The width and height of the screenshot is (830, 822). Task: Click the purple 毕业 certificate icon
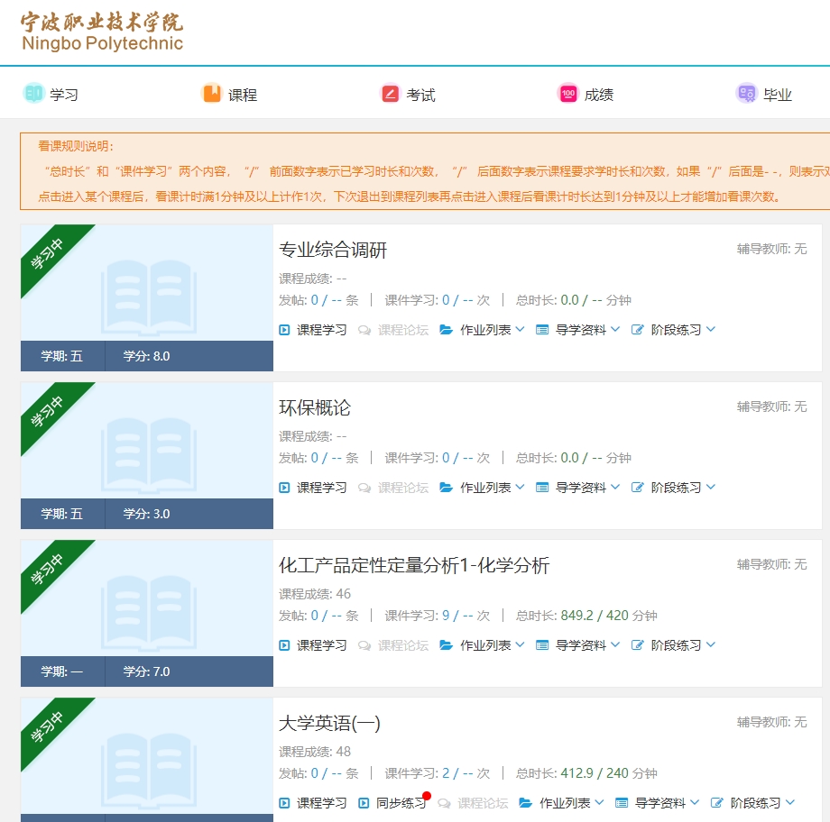pos(746,93)
